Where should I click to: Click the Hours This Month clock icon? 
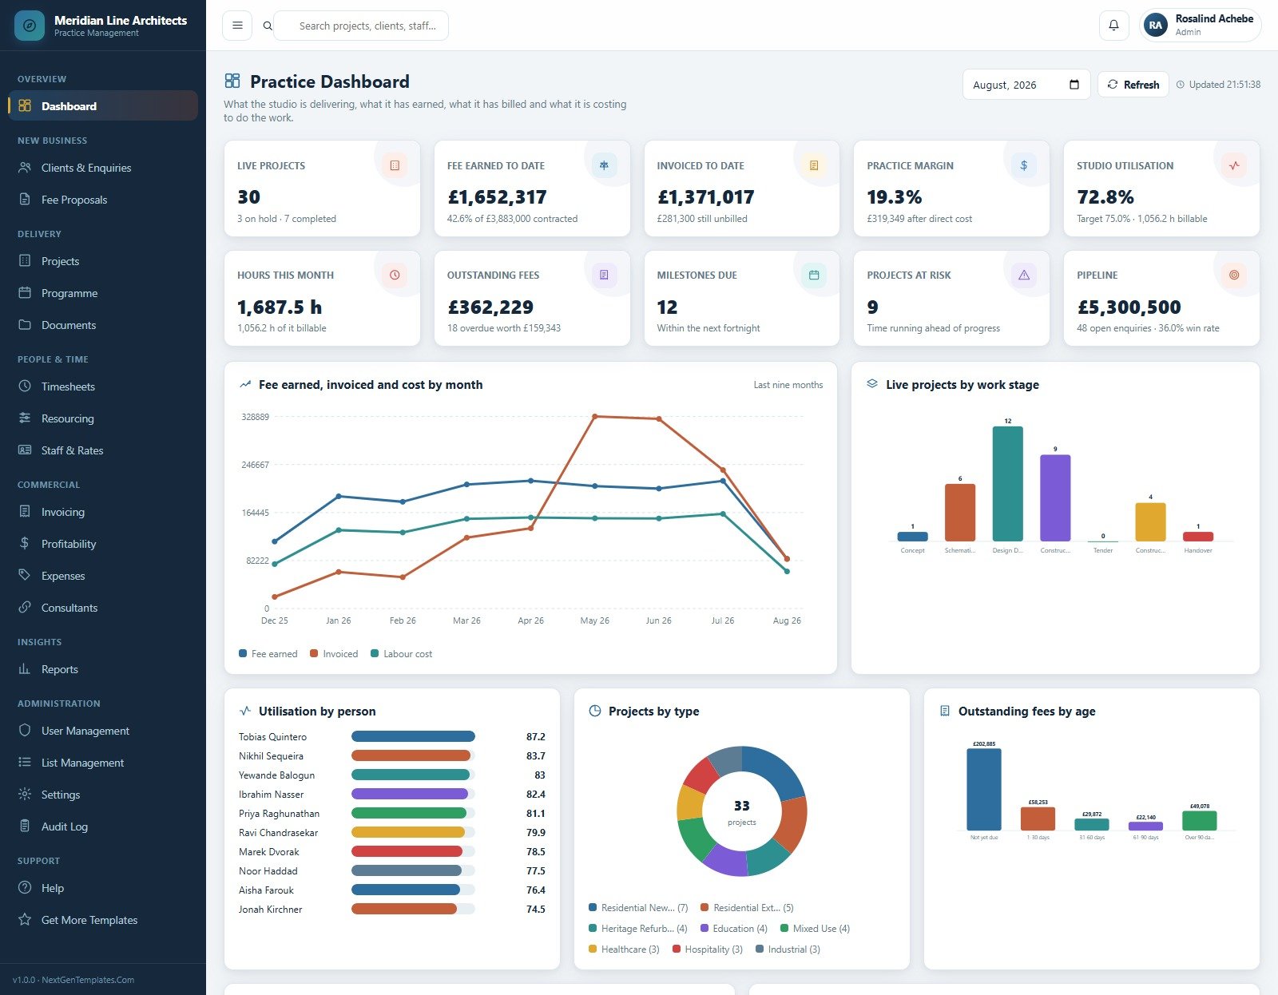(x=395, y=275)
